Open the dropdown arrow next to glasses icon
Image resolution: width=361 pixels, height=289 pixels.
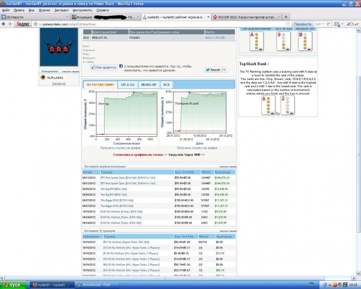click(x=323, y=24)
